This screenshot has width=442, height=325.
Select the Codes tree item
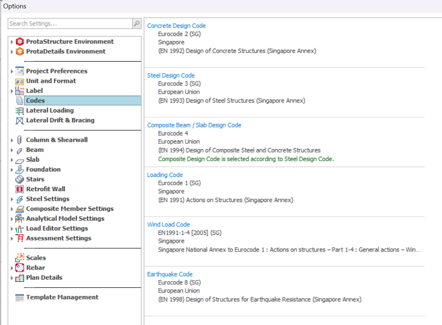[x=35, y=100]
